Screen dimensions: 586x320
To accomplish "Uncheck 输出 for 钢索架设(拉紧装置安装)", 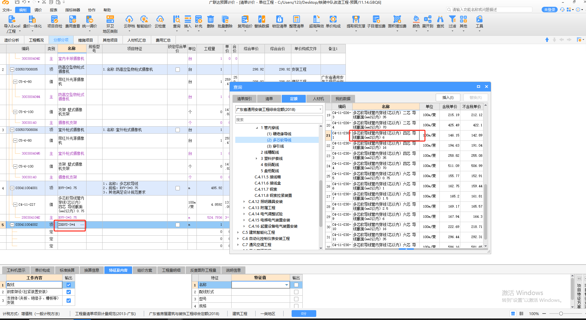I will pos(69,292).
